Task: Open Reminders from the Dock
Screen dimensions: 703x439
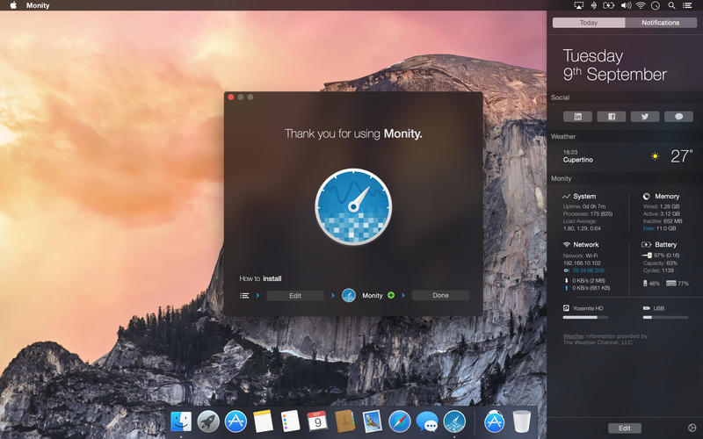Action: 290,421
